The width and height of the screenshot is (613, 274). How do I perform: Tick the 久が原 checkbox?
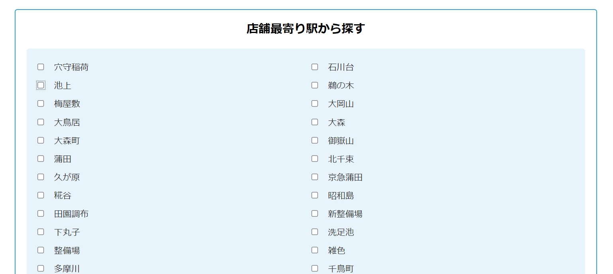click(41, 177)
